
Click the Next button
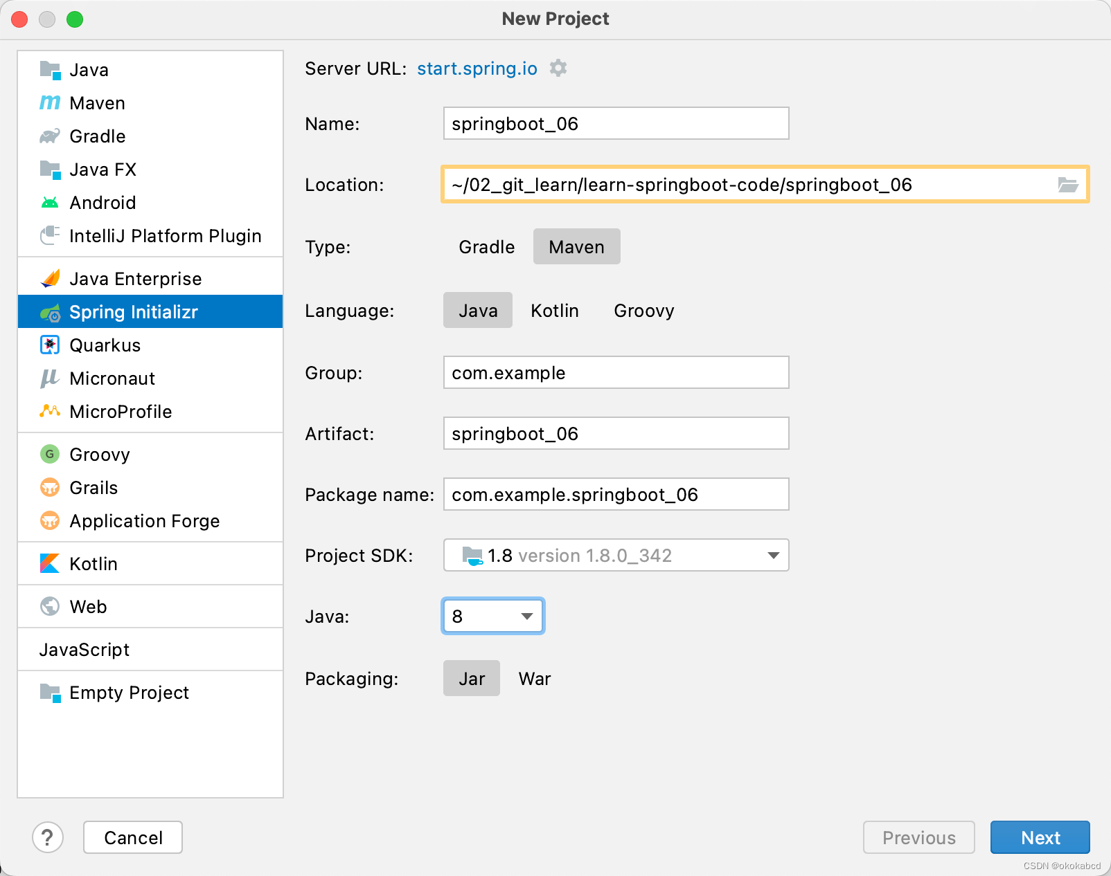point(1040,838)
